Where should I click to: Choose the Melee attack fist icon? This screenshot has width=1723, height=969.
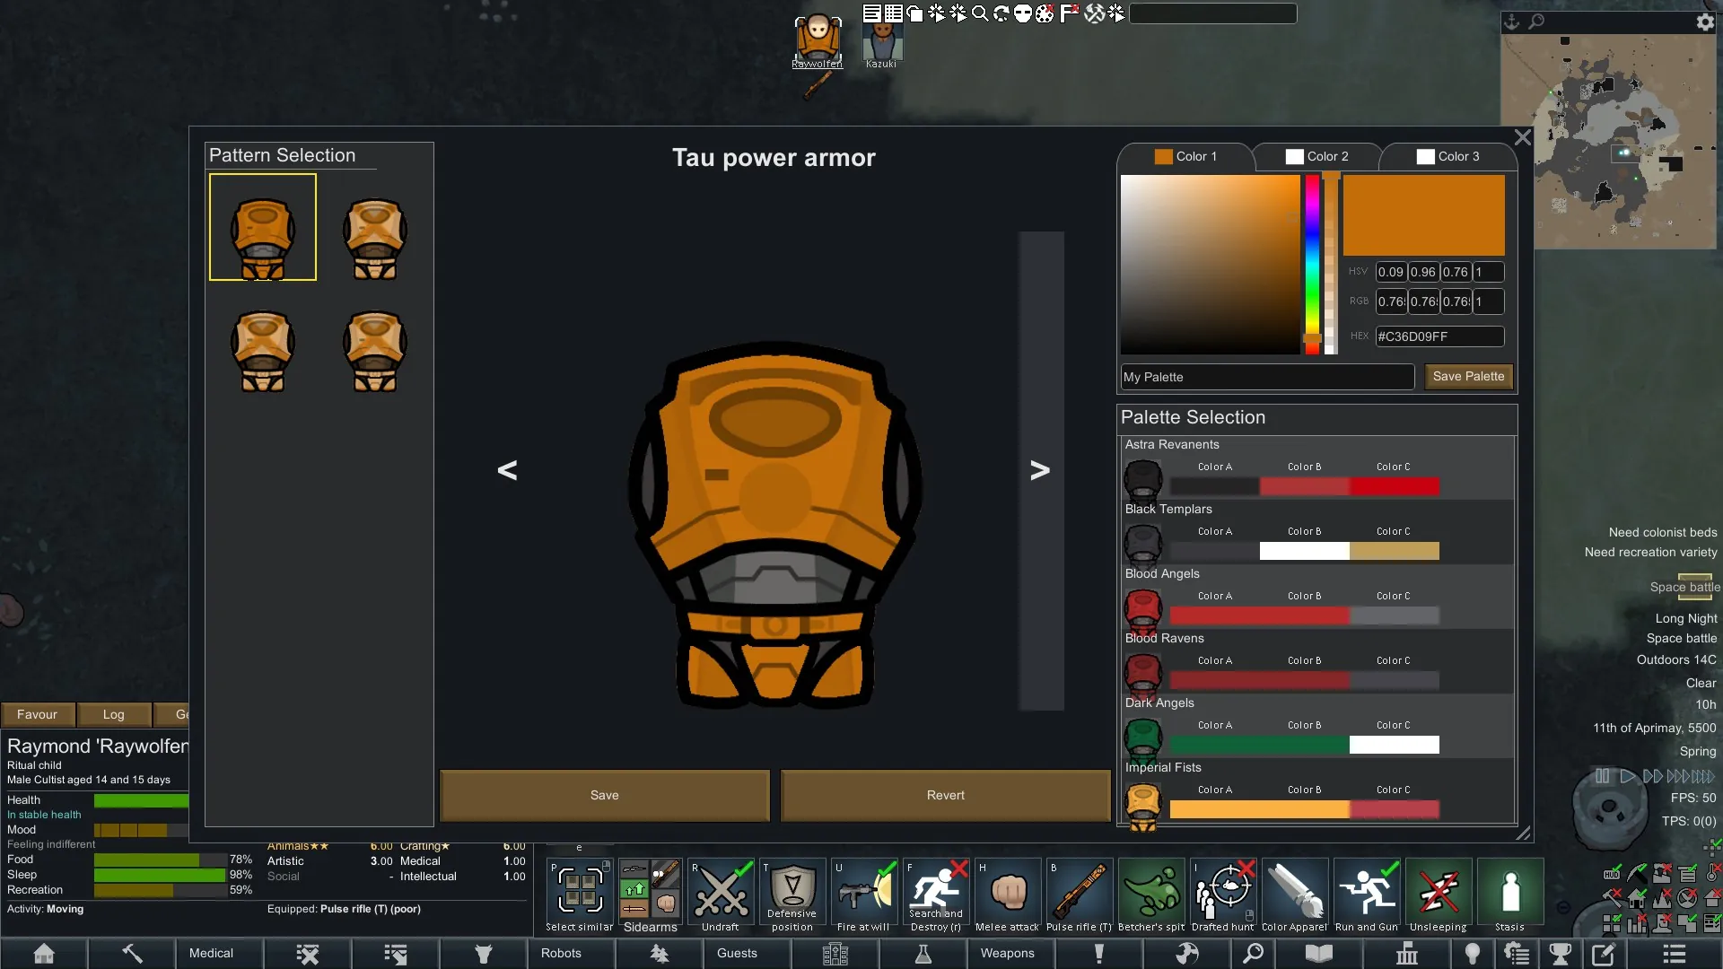(1008, 890)
